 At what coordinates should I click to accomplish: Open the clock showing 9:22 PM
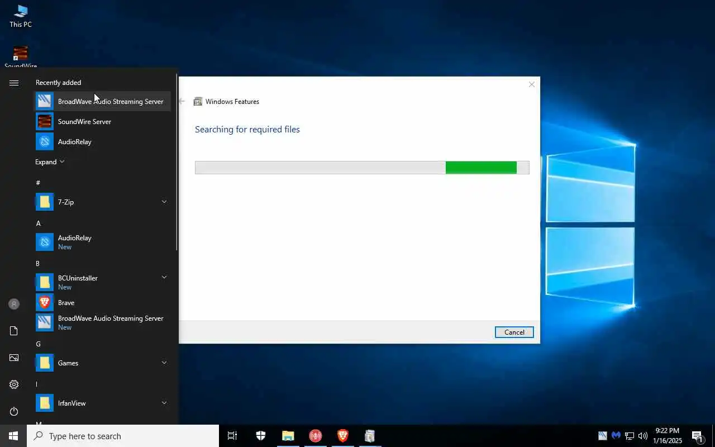tap(668, 436)
